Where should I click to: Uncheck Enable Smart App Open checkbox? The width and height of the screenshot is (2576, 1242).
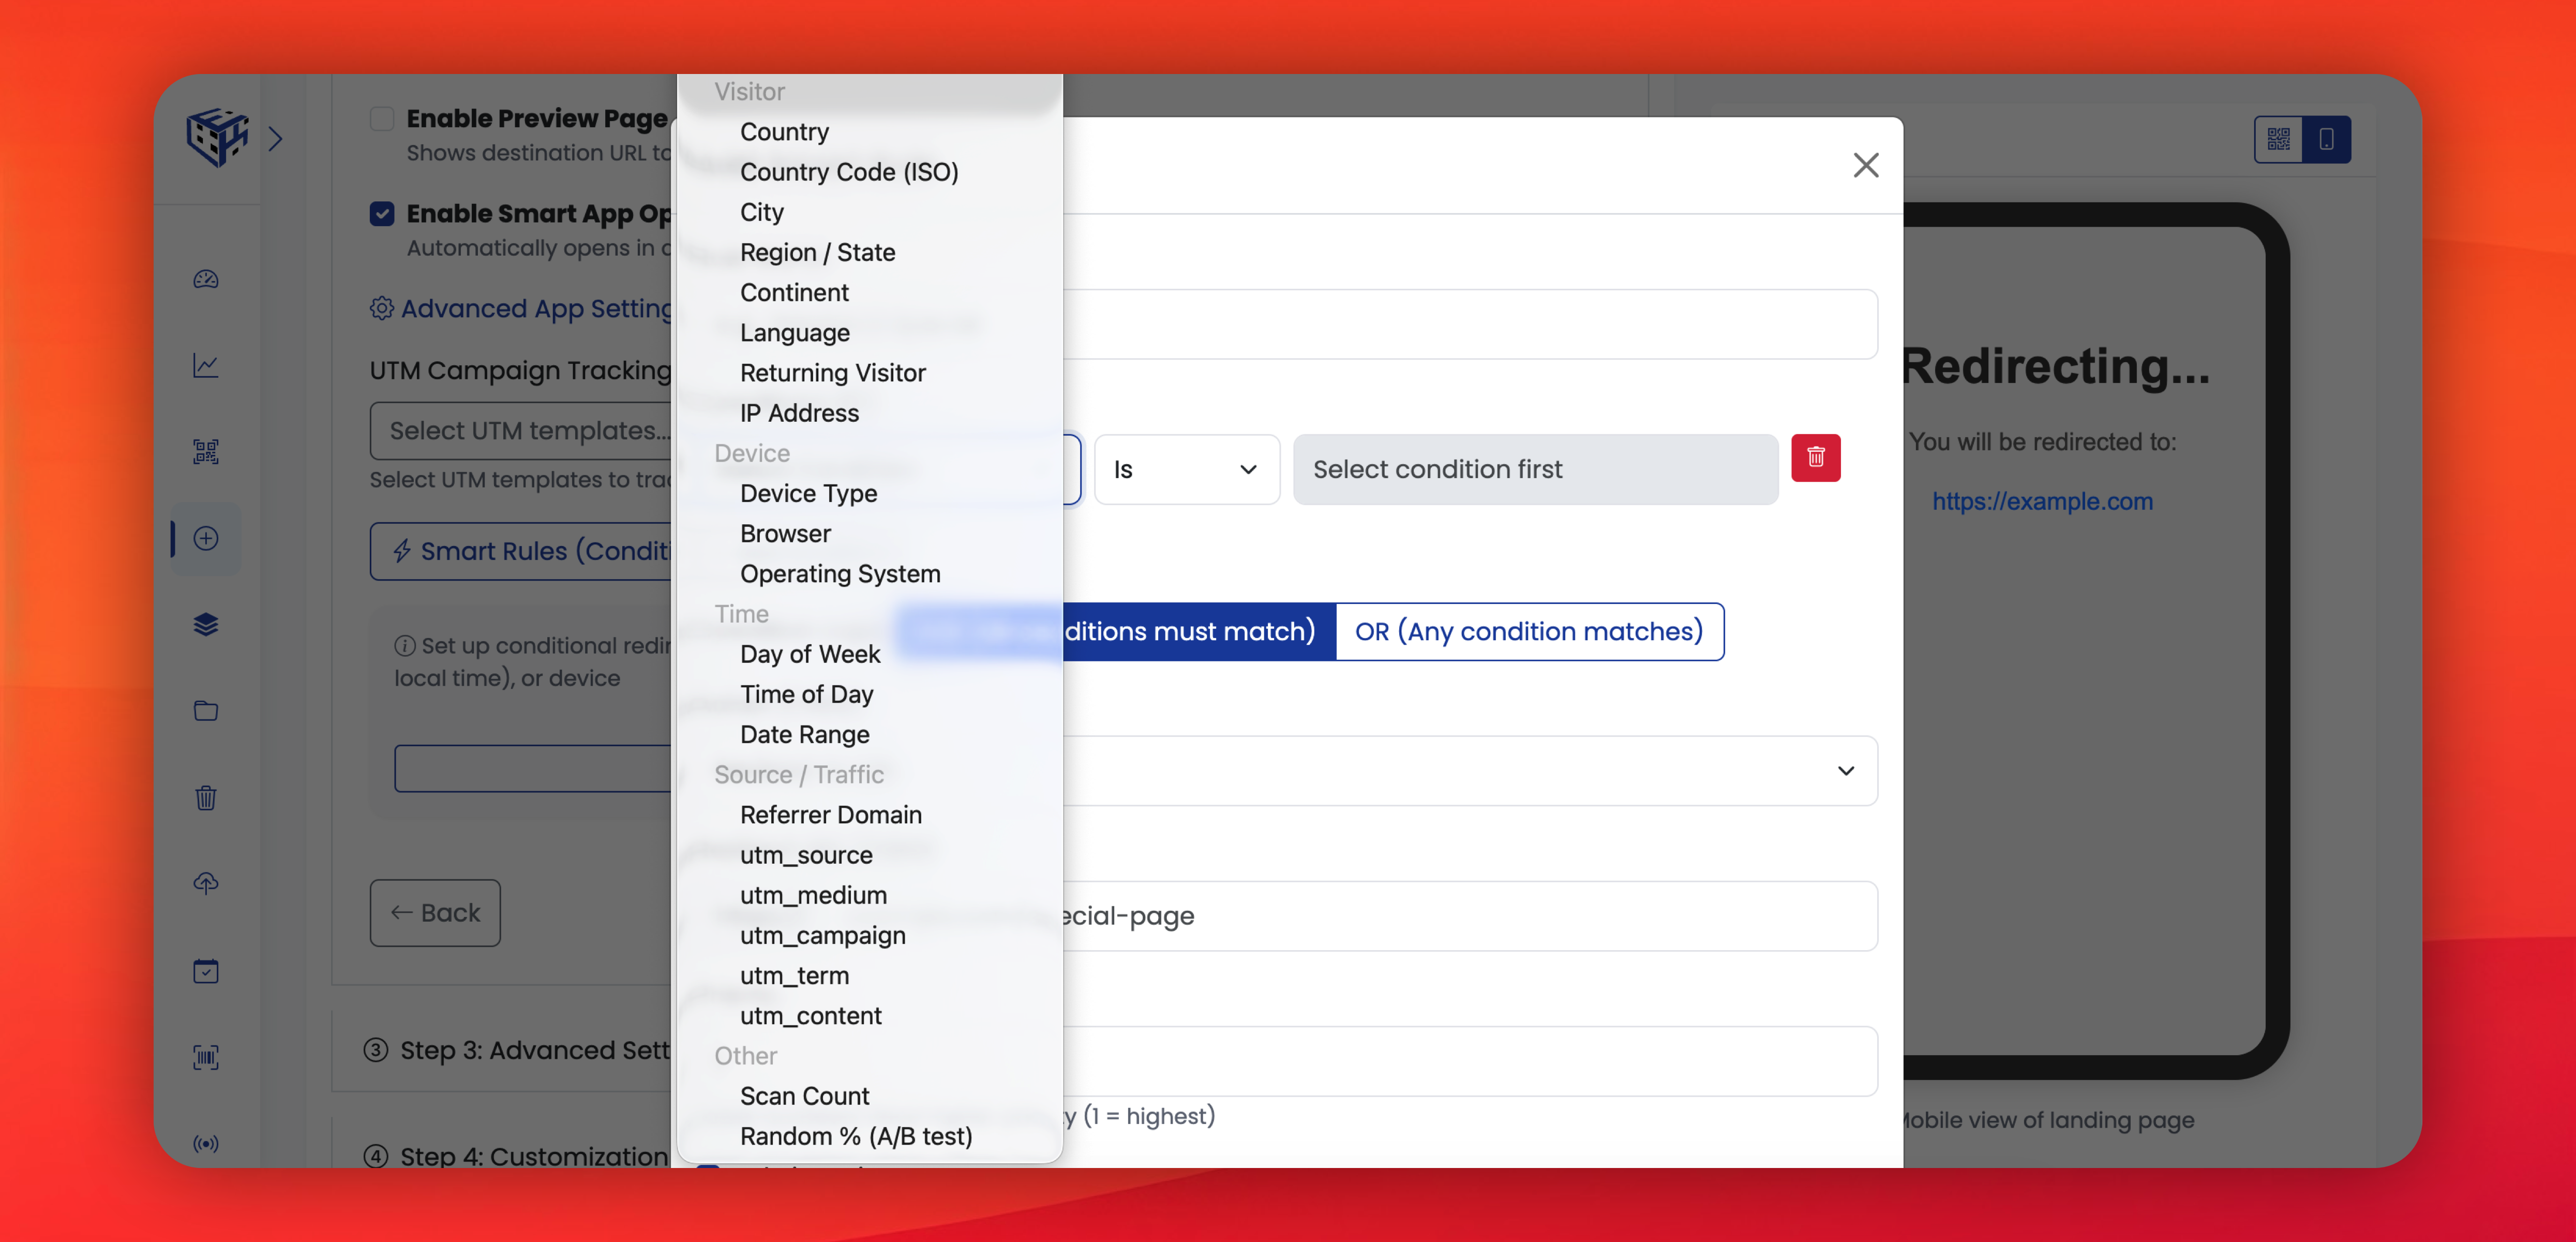(382, 214)
